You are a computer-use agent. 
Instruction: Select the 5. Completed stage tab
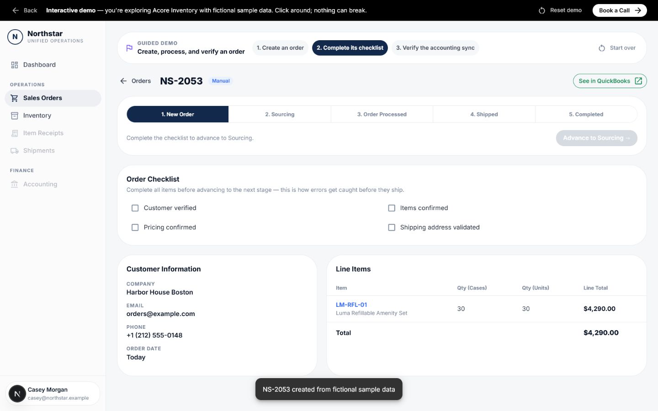coord(586,114)
